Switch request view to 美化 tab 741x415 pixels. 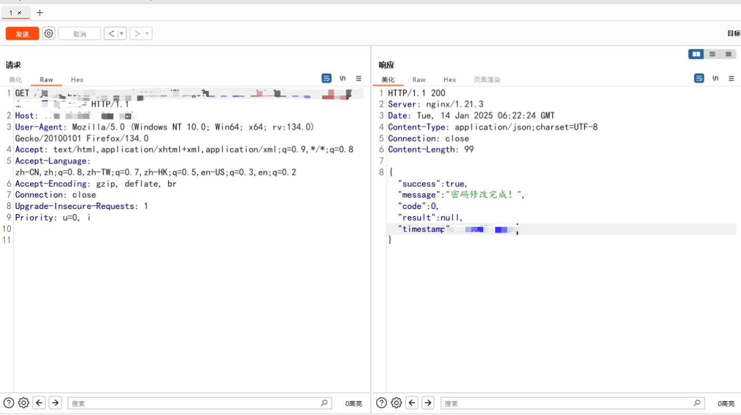tap(16, 80)
